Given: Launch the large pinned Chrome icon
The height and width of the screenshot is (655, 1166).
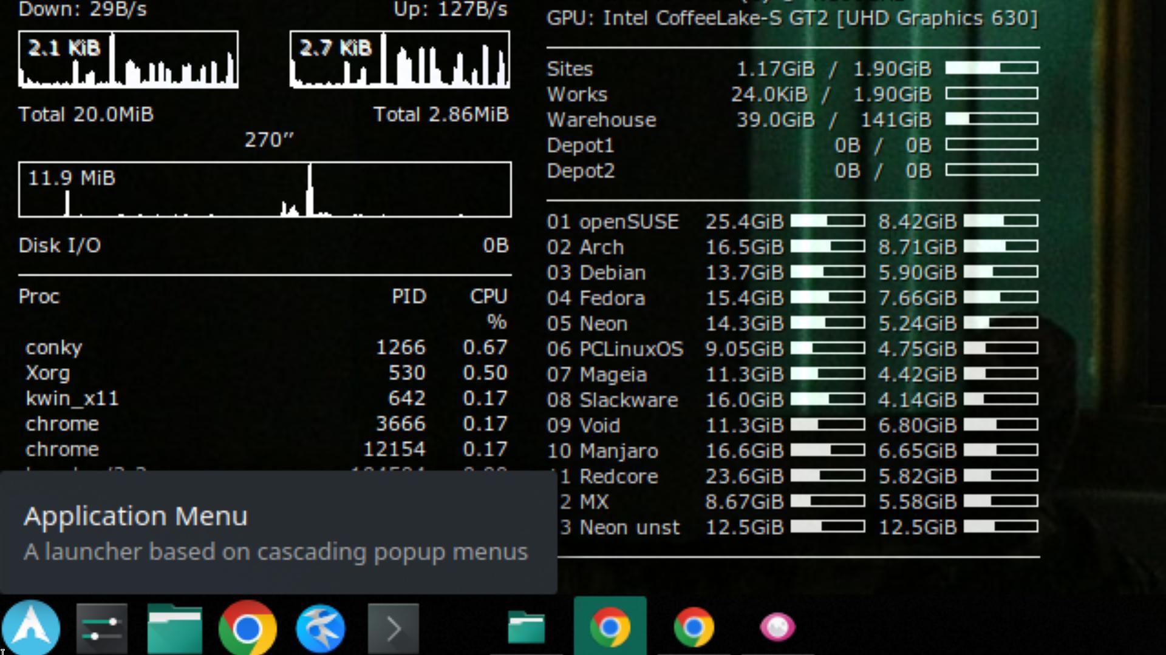Looking at the screenshot, I should [247, 629].
